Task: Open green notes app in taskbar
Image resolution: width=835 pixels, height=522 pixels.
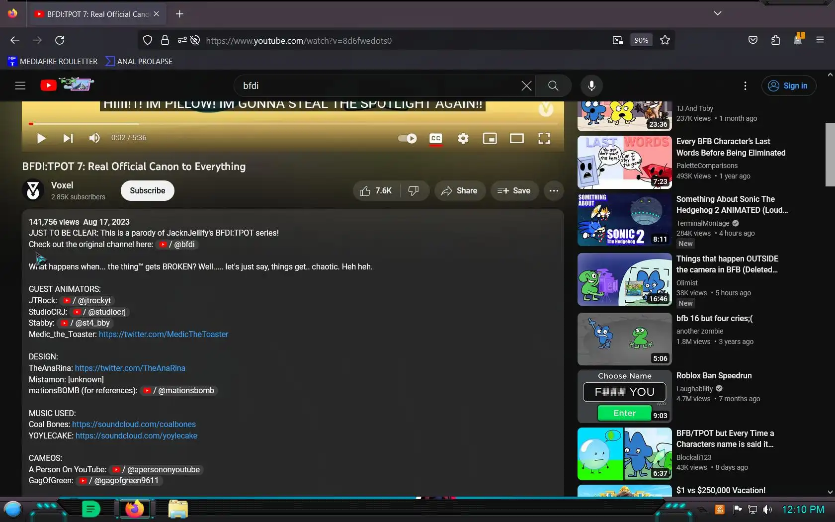Action: coord(90,509)
